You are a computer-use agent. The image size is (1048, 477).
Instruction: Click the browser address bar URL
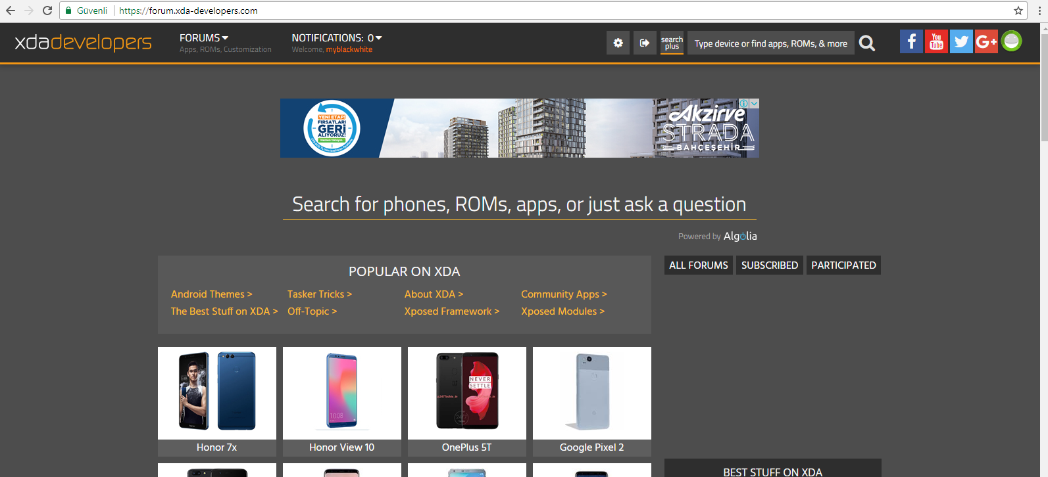[188, 11]
